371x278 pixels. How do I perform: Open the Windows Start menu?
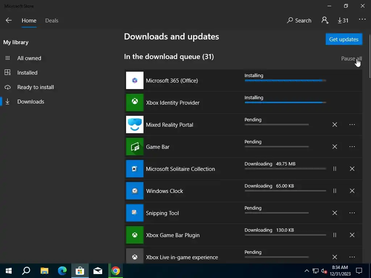coord(9,271)
